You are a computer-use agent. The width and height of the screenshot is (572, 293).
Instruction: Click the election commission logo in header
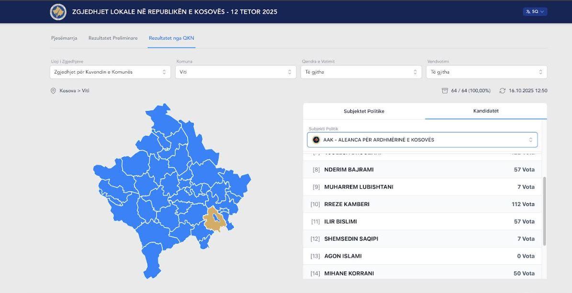58,12
